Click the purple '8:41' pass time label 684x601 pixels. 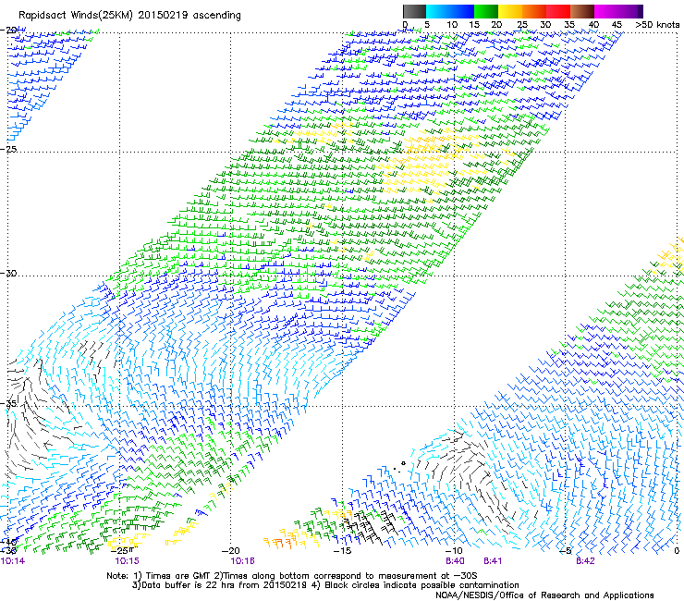pyautogui.click(x=493, y=561)
